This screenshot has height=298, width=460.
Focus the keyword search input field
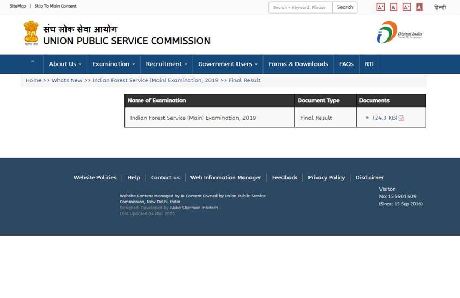[300, 7]
